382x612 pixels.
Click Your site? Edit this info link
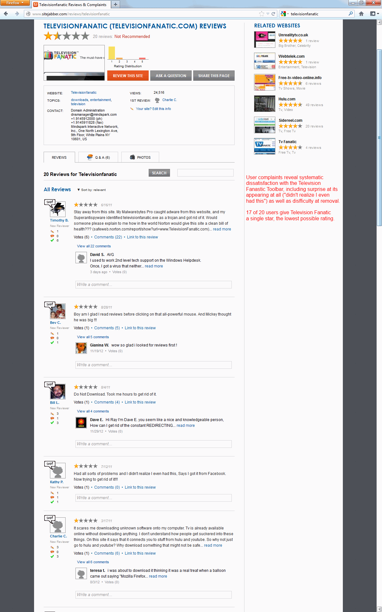153,109
